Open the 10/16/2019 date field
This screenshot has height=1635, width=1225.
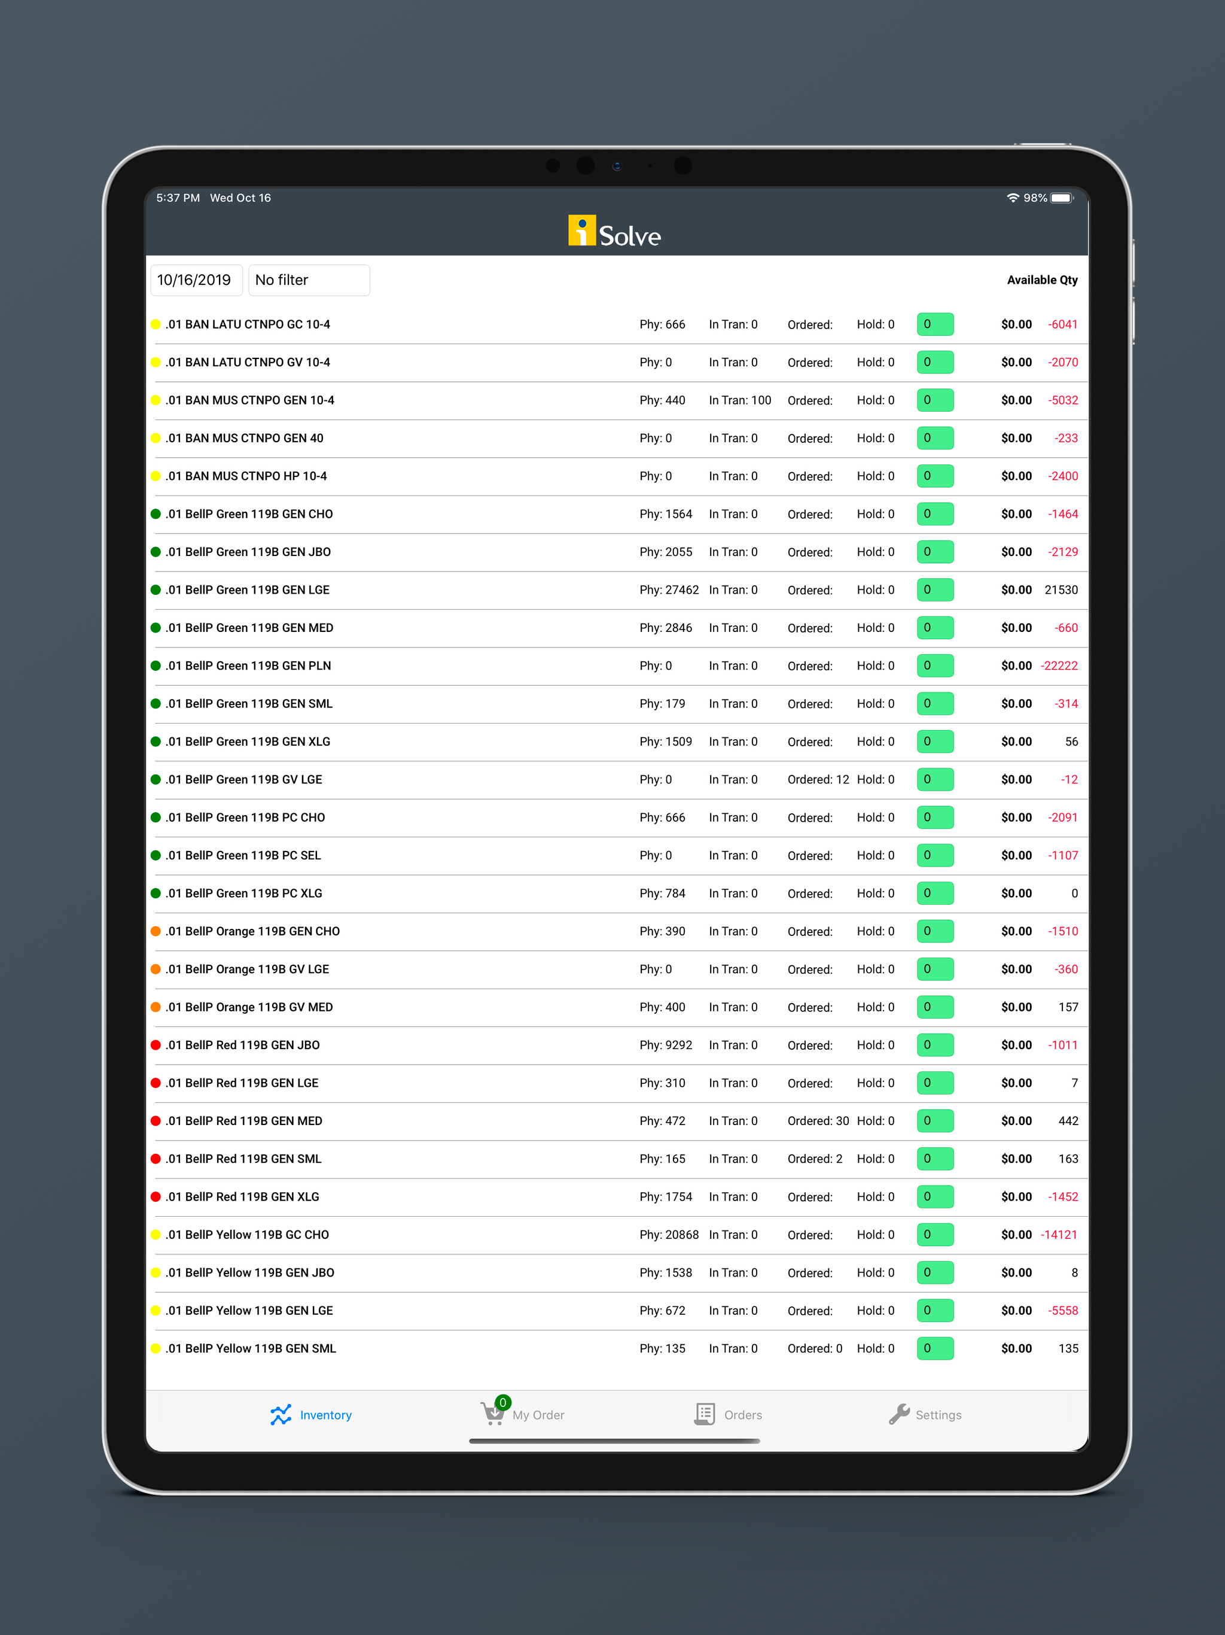point(197,280)
